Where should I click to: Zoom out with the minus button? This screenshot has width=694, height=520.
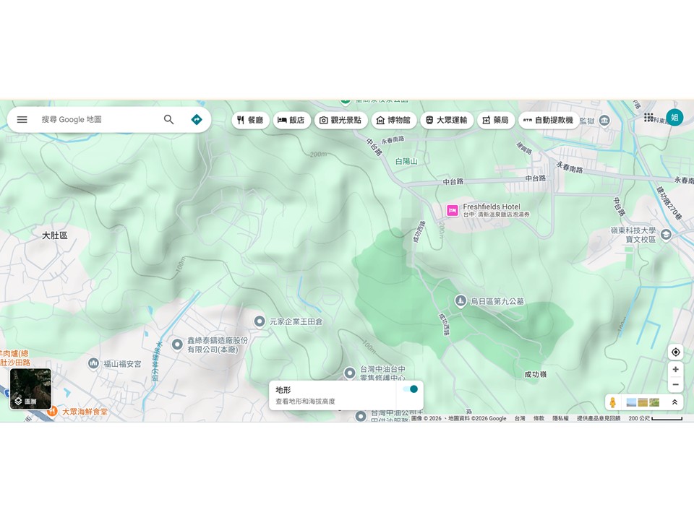tap(675, 385)
